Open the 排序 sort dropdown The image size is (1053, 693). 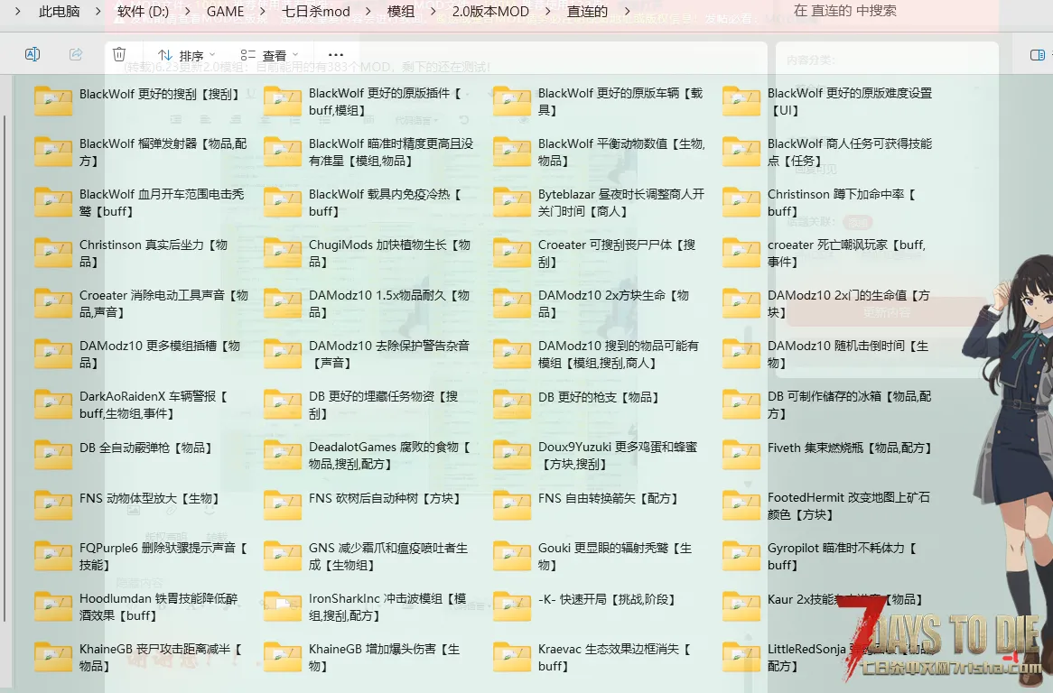[x=186, y=55]
